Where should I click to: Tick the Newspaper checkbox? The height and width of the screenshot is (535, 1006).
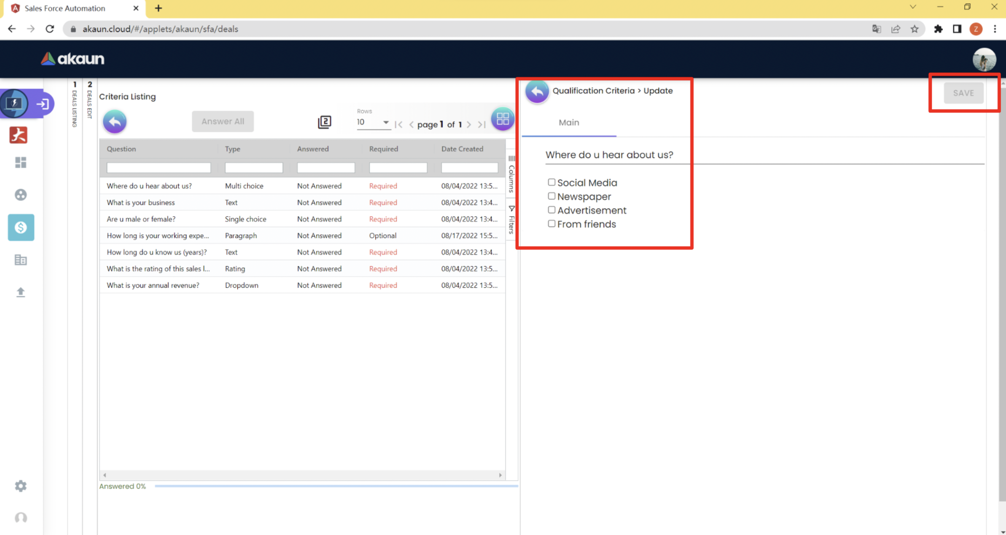pyautogui.click(x=551, y=196)
